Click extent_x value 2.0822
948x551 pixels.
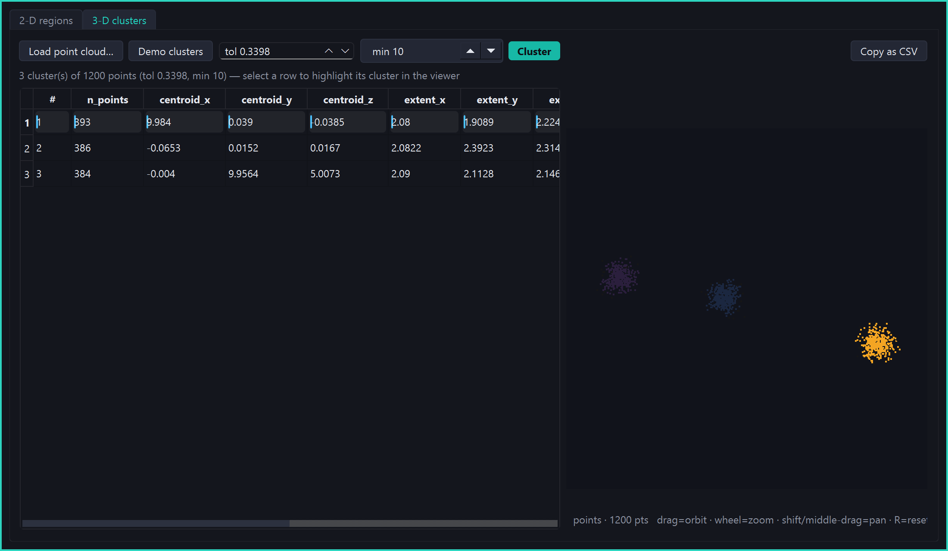click(x=424, y=148)
